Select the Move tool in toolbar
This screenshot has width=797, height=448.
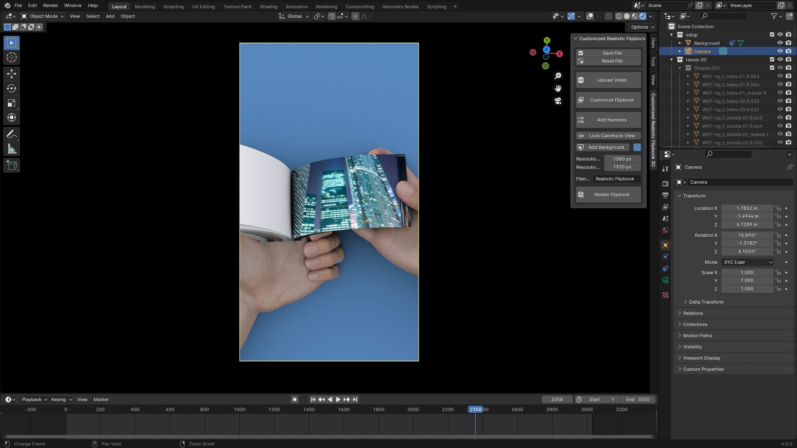pyautogui.click(x=12, y=74)
